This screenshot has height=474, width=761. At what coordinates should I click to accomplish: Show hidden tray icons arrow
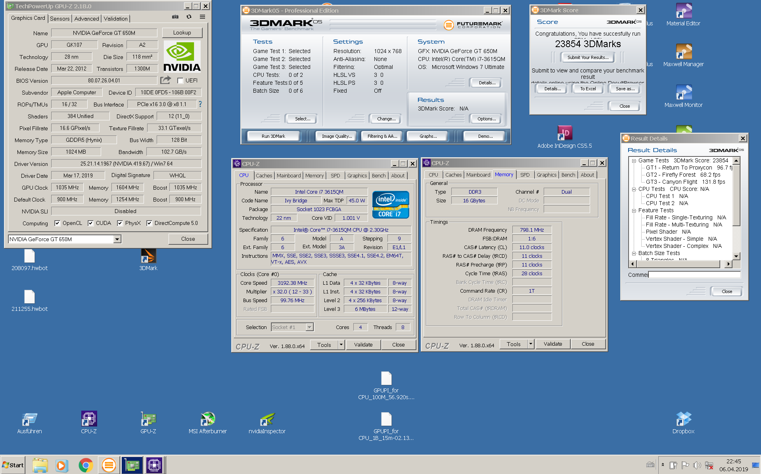pyautogui.click(x=663, y=465)
